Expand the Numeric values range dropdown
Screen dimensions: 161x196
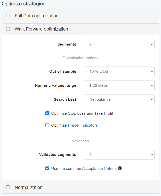[x=119, y=85]
